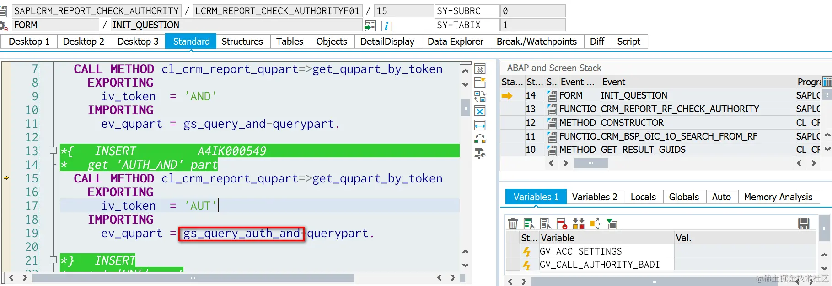Click the Val. column header

tap(745, 238)
